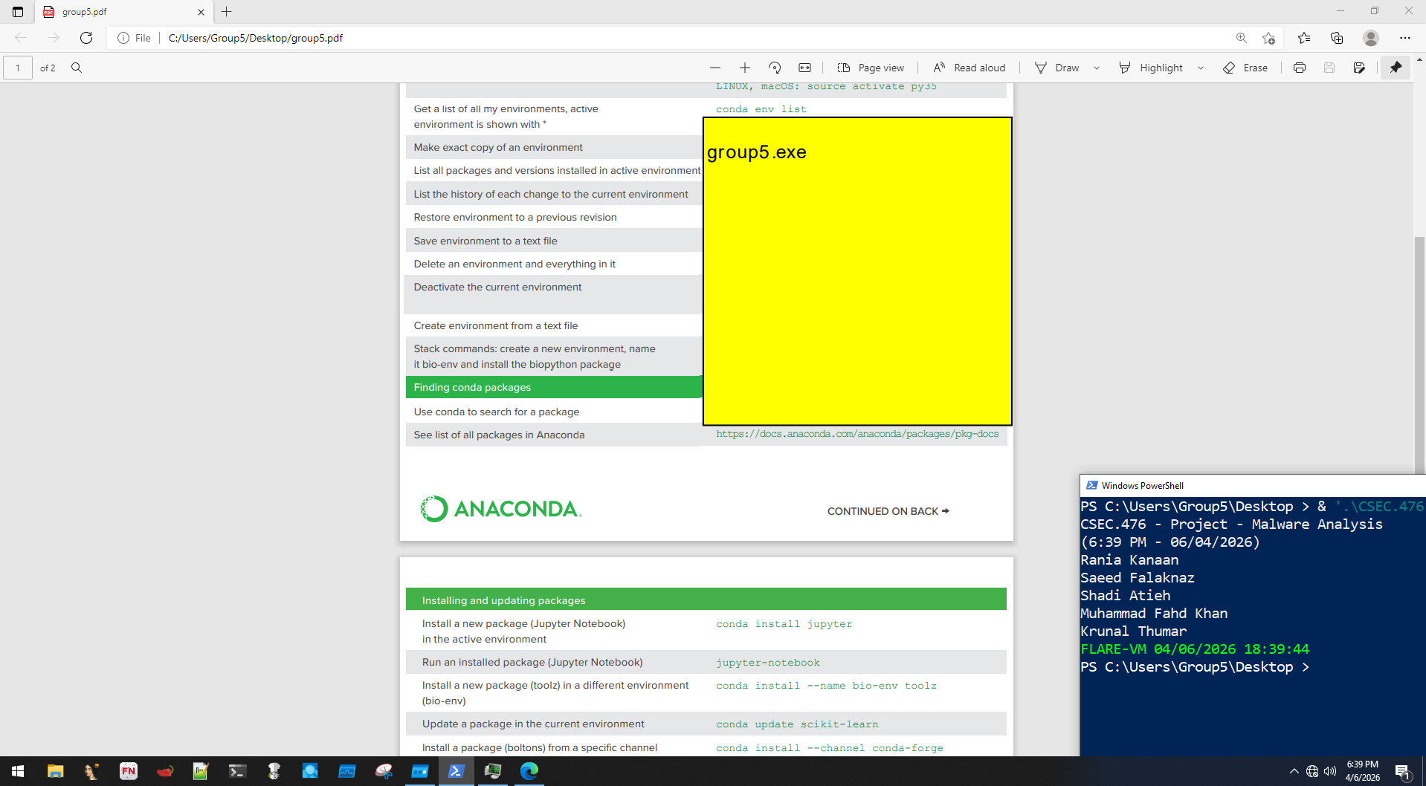Screen dimensions: 1426x786
Task: Toggle Highlight mode on
Action: 1152,68
